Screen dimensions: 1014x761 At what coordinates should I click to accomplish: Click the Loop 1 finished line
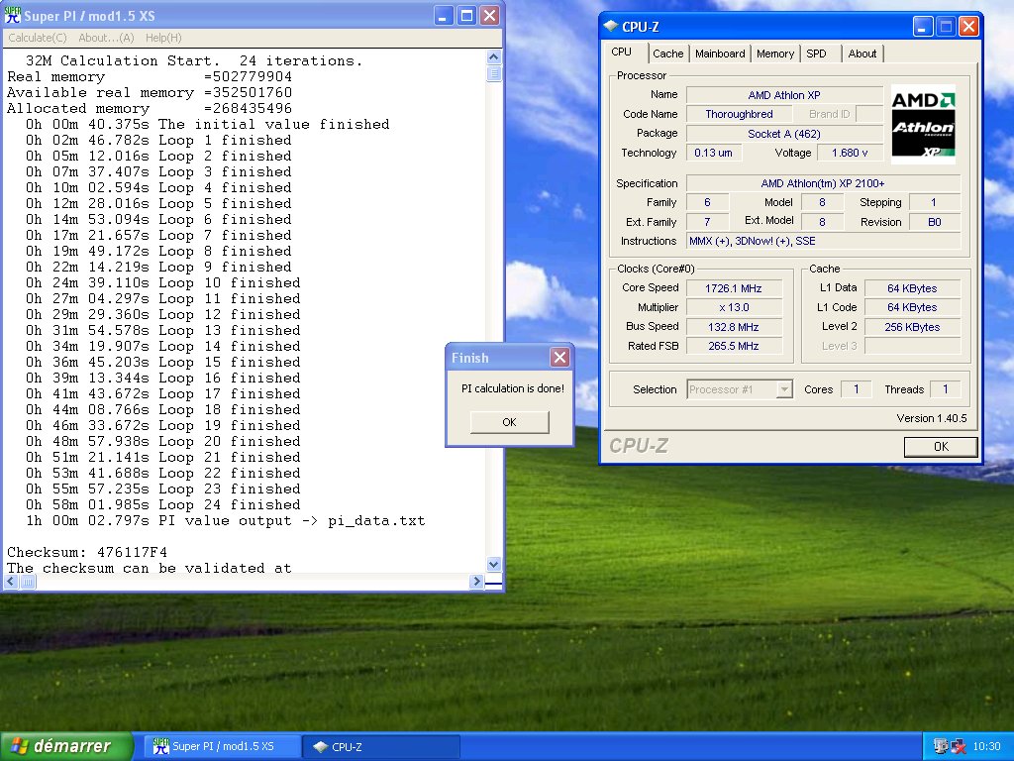coord(158,141)
